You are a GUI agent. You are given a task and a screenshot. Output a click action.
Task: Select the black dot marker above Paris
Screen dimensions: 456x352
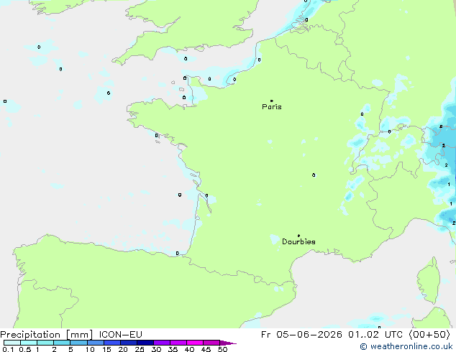272,101
